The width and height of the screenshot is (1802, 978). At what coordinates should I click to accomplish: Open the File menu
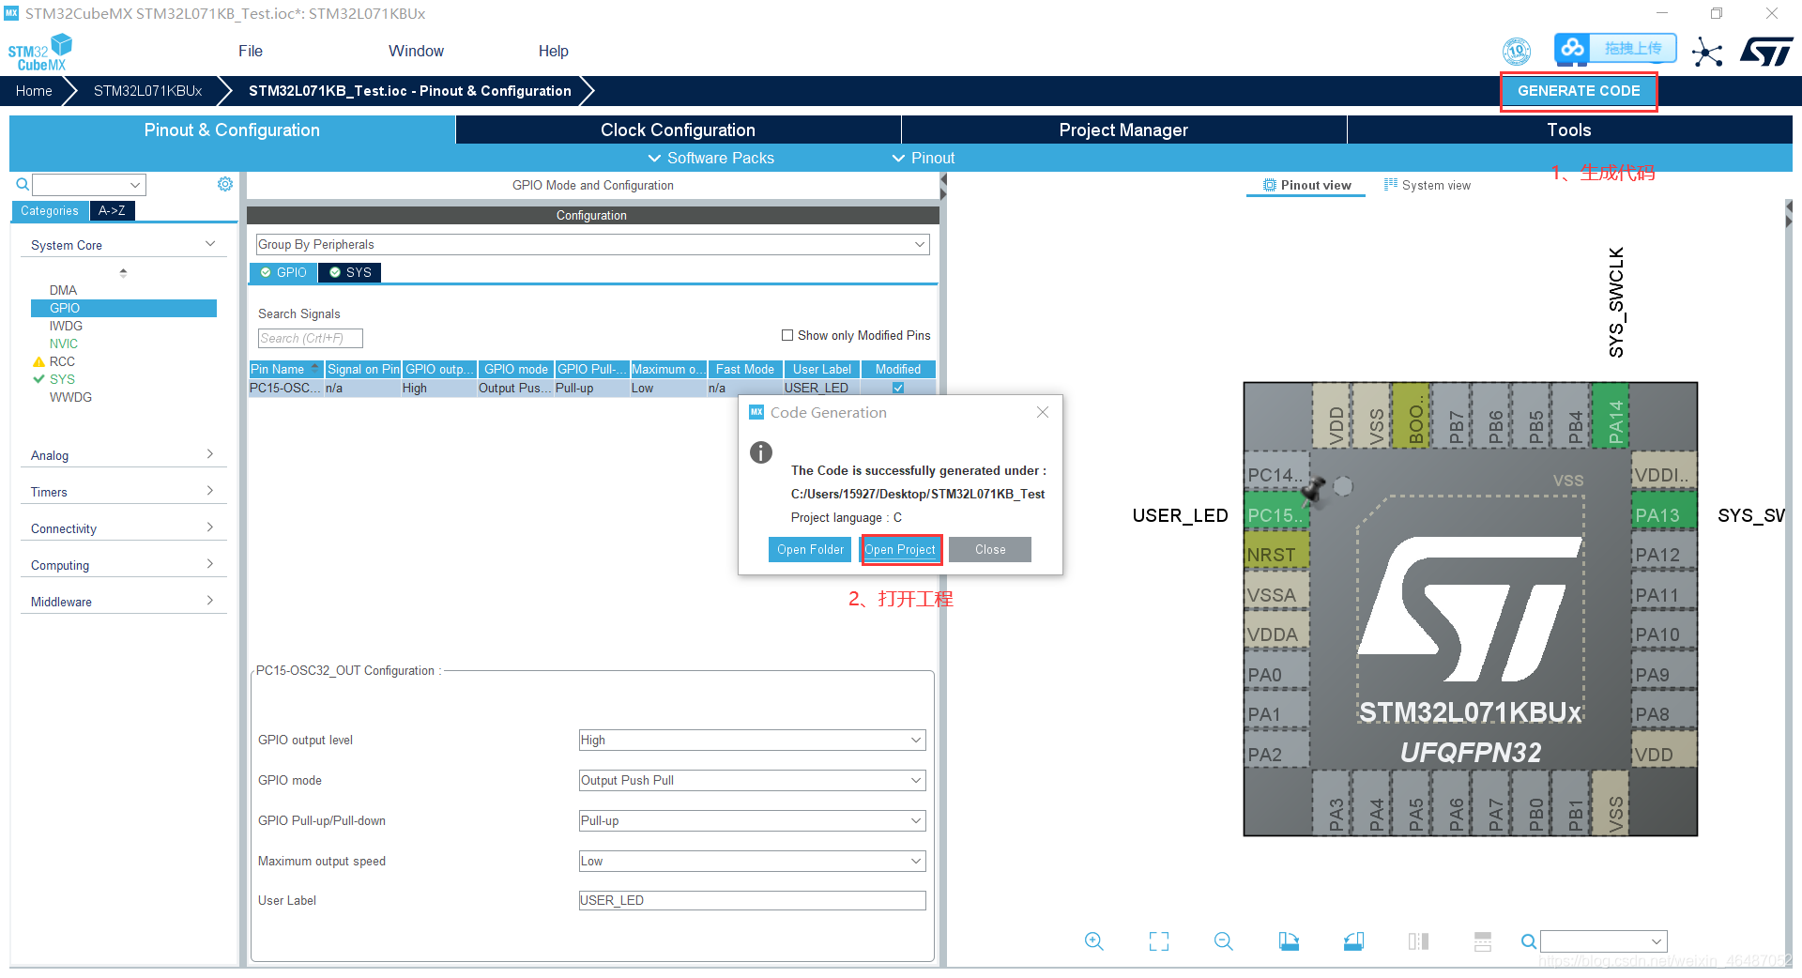click(x=251, y=51)
